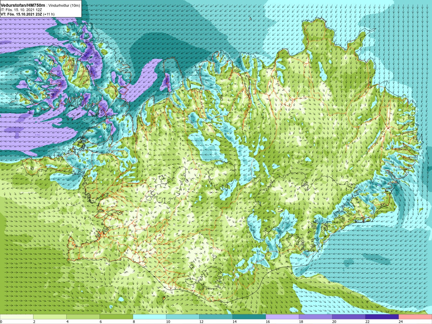Click the 'VT: Fös. 15.10.2021 23Z' line
Screen dimensions: 432x324
tap(22, 14)
